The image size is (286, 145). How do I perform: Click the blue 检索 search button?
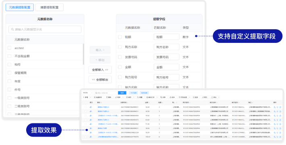tap(122, 93)
